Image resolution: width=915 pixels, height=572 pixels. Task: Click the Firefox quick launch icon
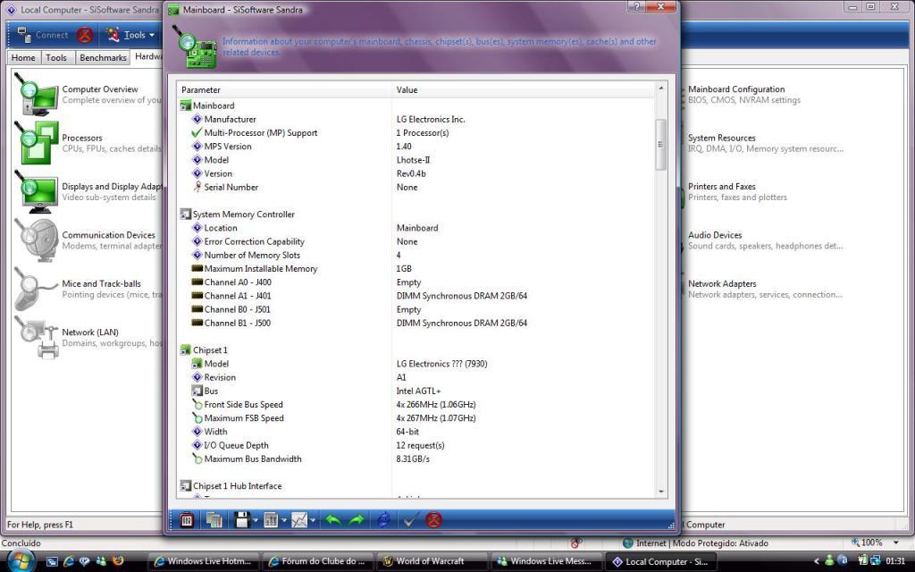pos(118,561)
